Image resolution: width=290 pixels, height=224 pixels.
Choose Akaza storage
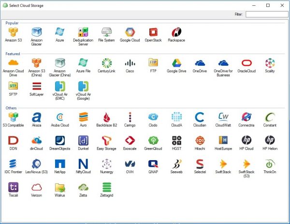point(37,117)
